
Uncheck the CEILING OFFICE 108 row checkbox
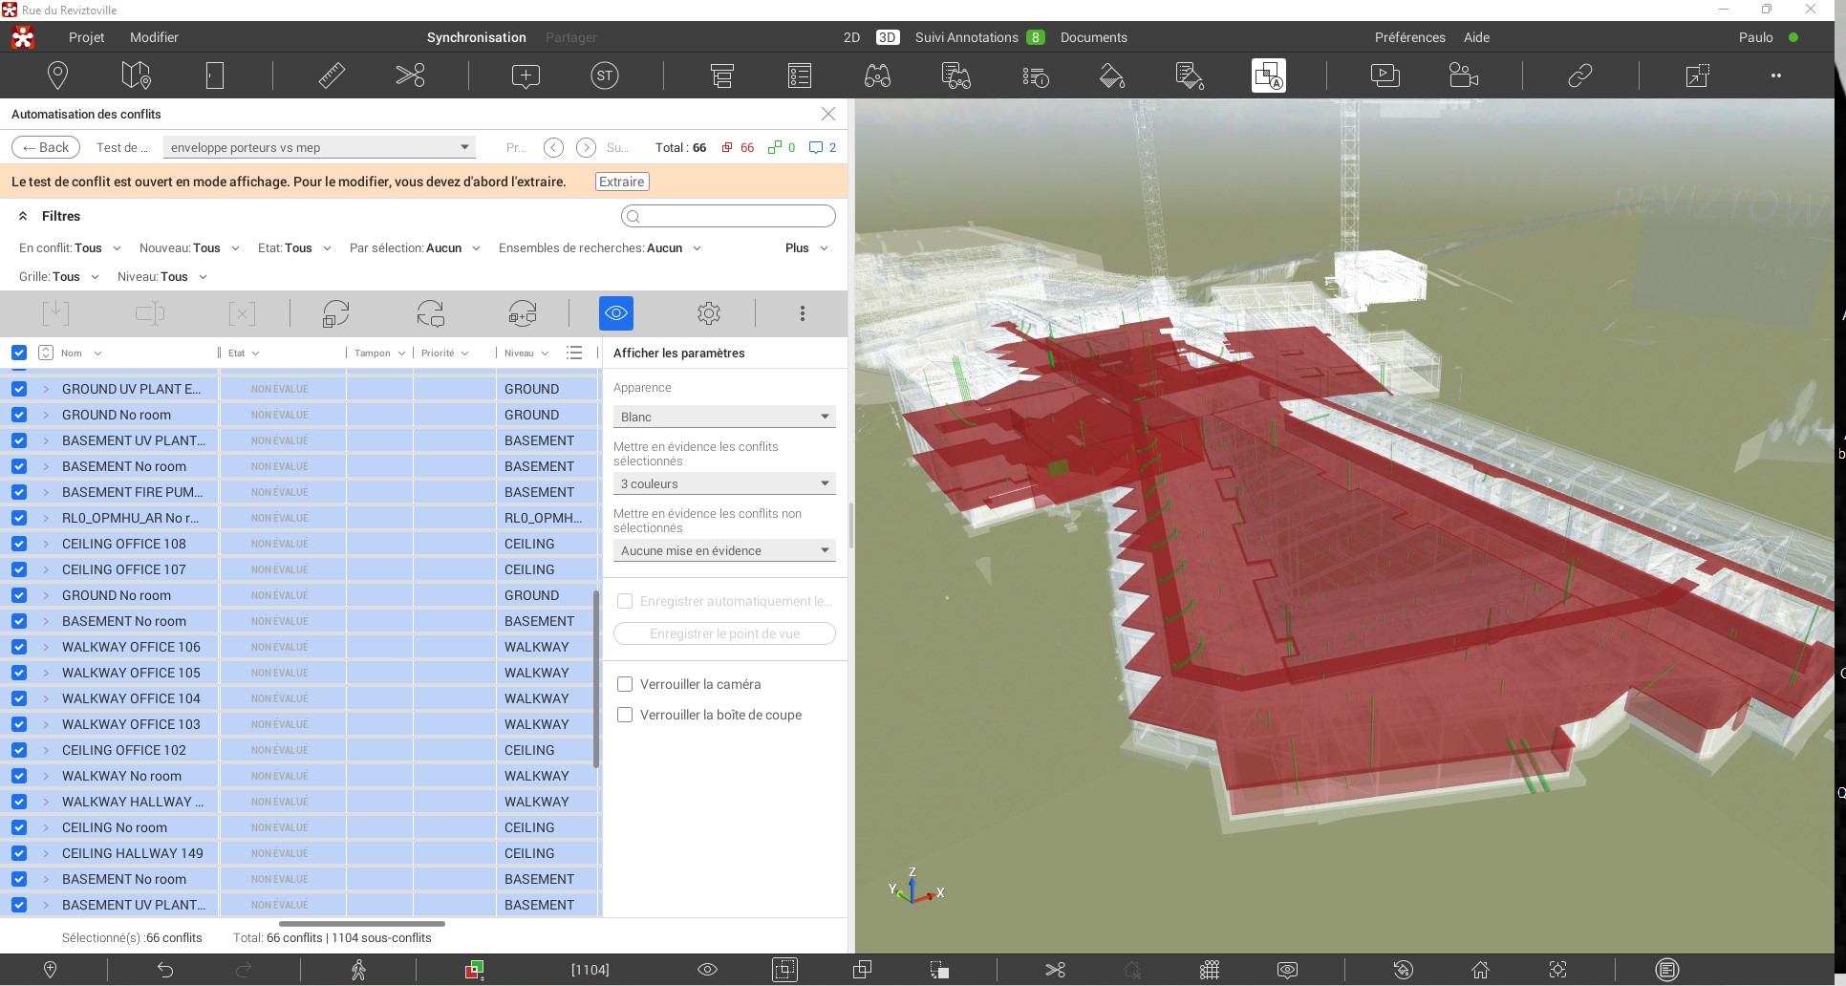click(19, 544)
